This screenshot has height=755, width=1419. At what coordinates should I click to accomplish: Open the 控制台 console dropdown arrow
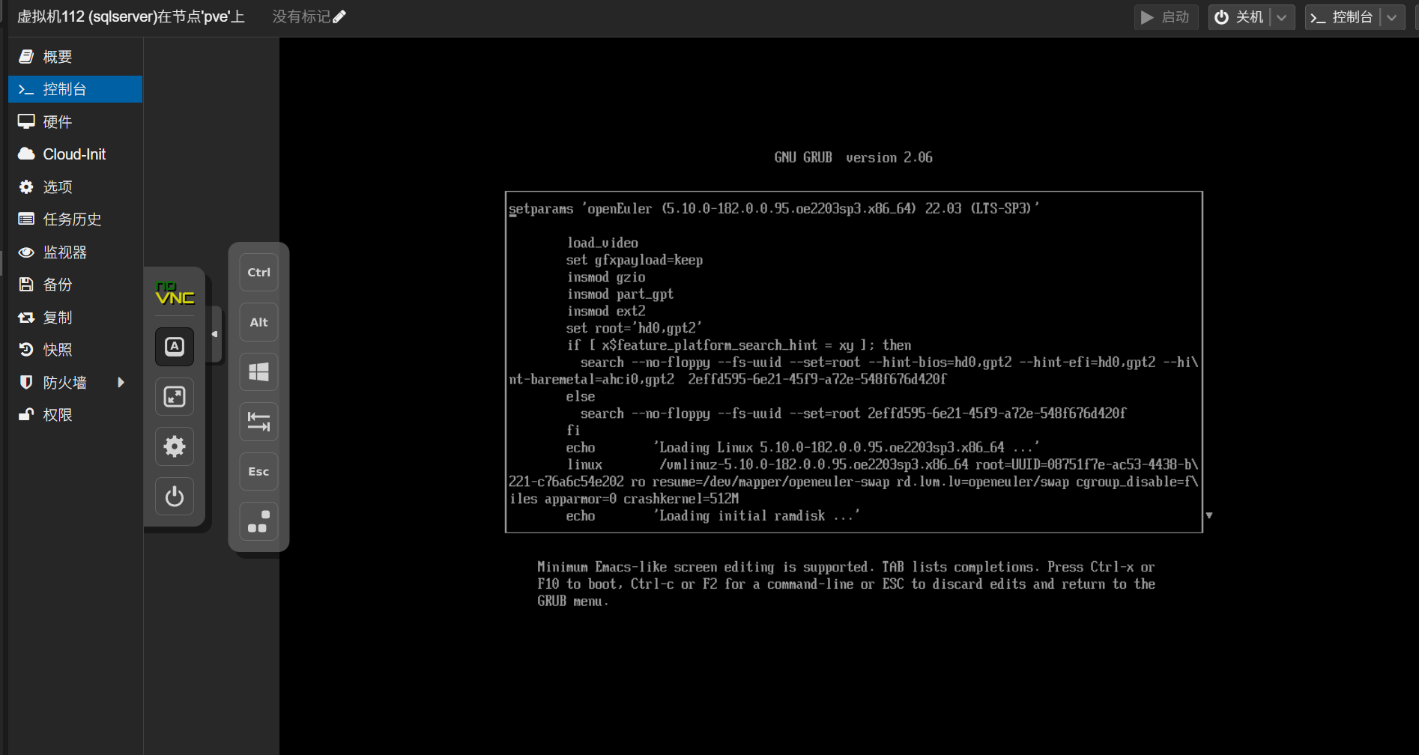tap(1391, 17)
